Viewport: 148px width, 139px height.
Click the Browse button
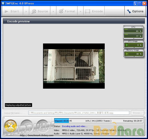point(137,113)
